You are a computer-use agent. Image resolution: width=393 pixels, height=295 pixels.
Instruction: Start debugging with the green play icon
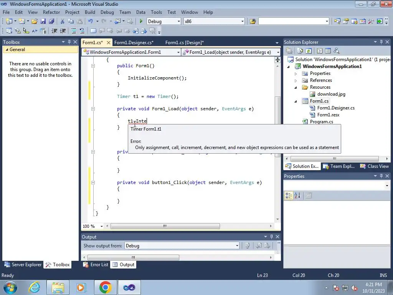[141, 22]
